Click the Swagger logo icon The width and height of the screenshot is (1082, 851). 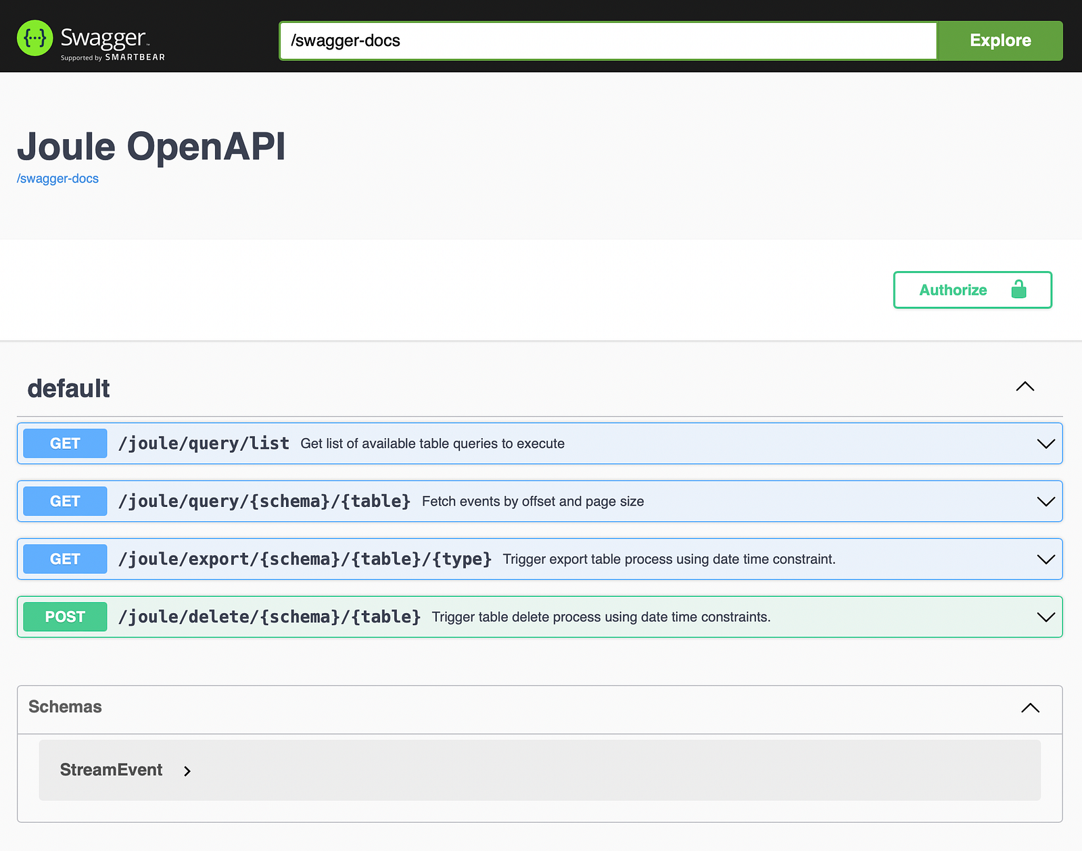point(34,38)
